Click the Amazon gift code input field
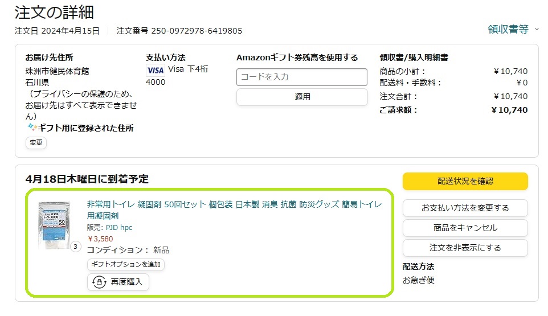 pyautogui.click(x=302, y=77)
